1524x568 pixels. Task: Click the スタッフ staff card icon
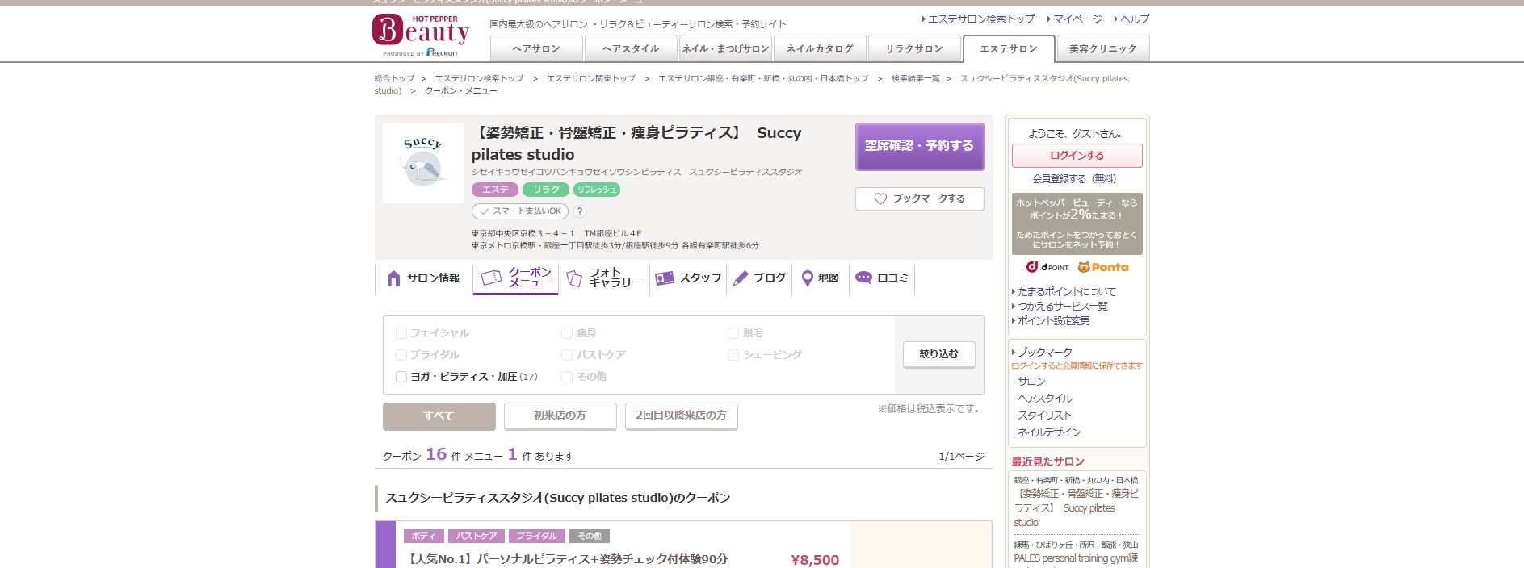coord(665,278)
